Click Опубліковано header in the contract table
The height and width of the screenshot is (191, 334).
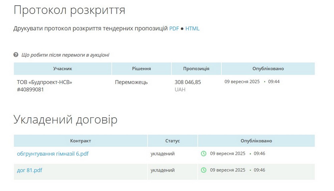coord(256,141)
